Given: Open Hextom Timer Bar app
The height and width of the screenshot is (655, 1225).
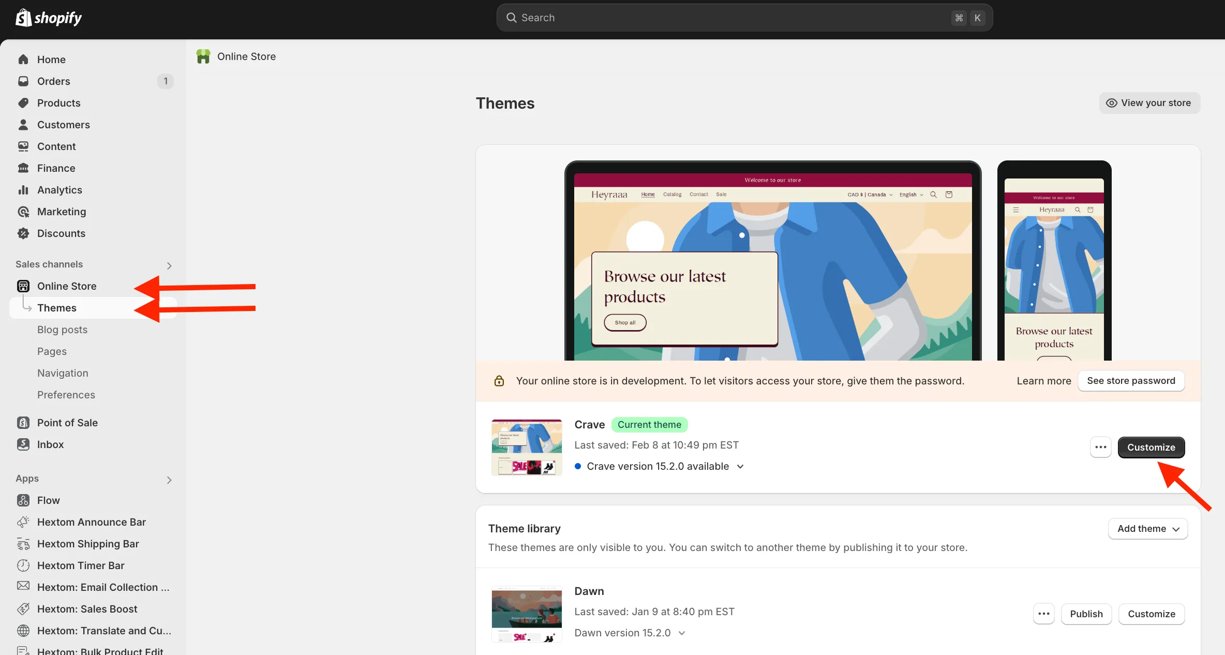Looking at the screenshot, I should (x=81, y=565).
